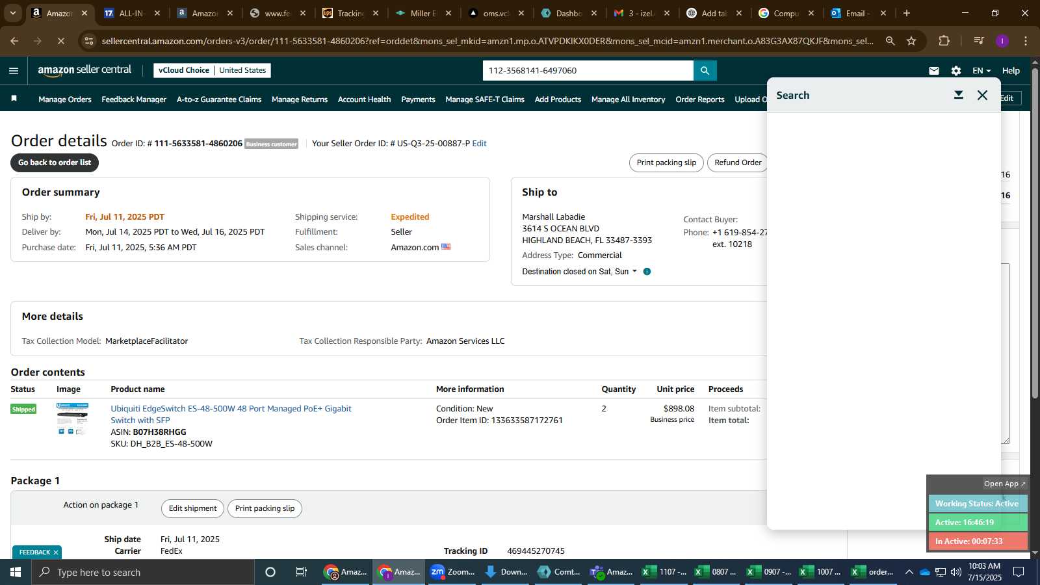This screenshot has height=585, width=1040.
Task: Click the browser reload/stop icon
Action: [60, 41]
